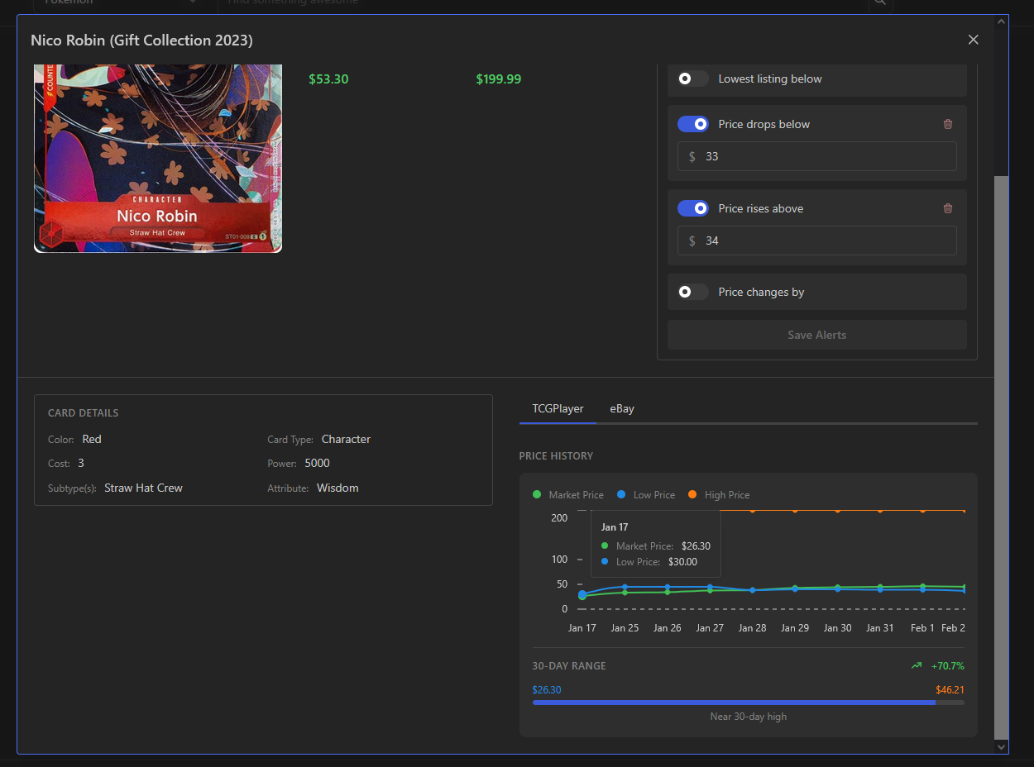
Task: Edit the Price rises above value 34
Action: (816, 241)
